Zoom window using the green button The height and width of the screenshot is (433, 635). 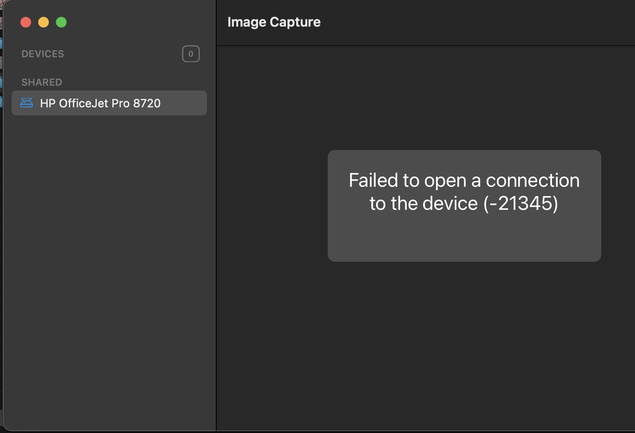tap(61, 22)
